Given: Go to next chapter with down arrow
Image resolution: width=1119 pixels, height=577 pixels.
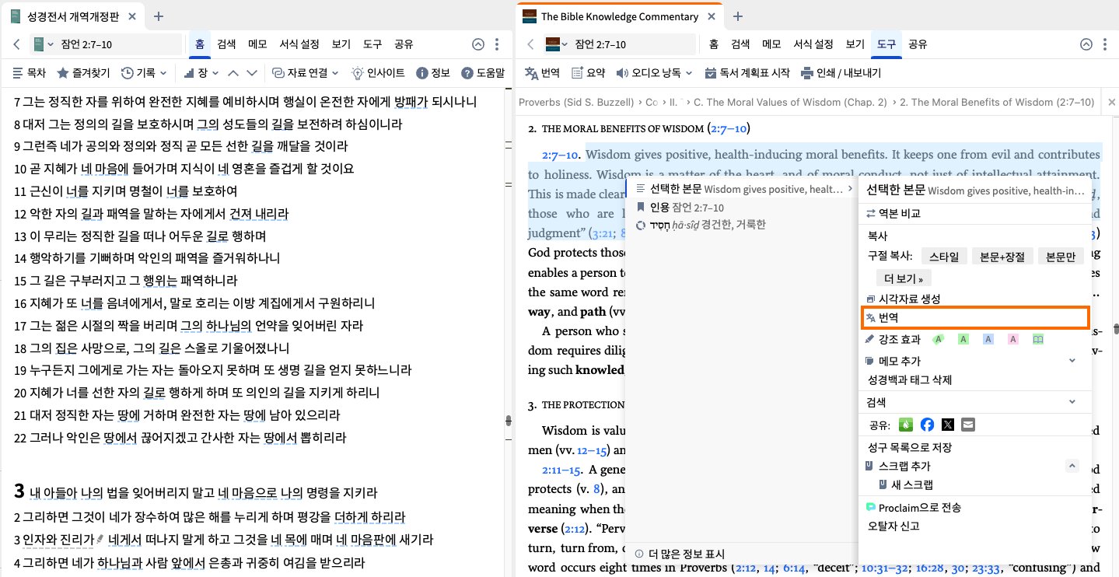Looking at the screenshot, I should (x=251, y=73).
